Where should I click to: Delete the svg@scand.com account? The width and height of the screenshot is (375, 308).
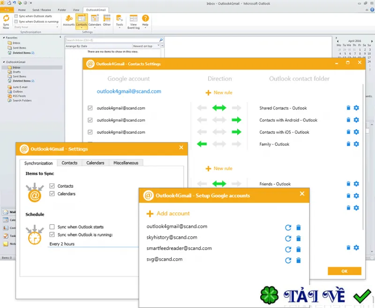(x=299, y=260)
